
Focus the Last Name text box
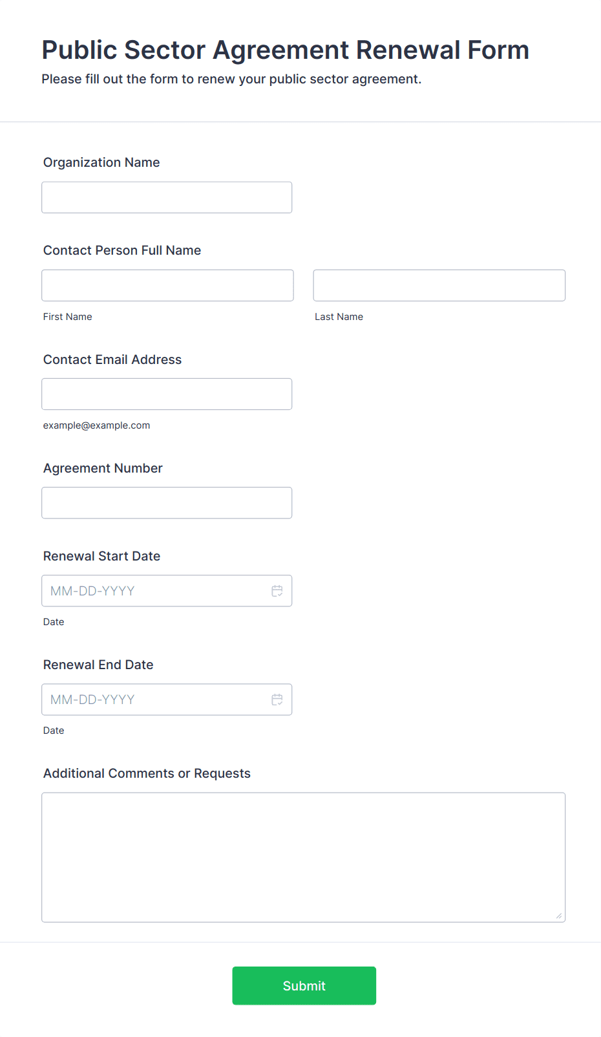439,285
